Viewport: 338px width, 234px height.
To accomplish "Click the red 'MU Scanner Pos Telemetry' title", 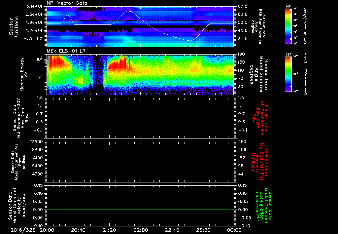I will pyautogui.click(x=259, y=162).
